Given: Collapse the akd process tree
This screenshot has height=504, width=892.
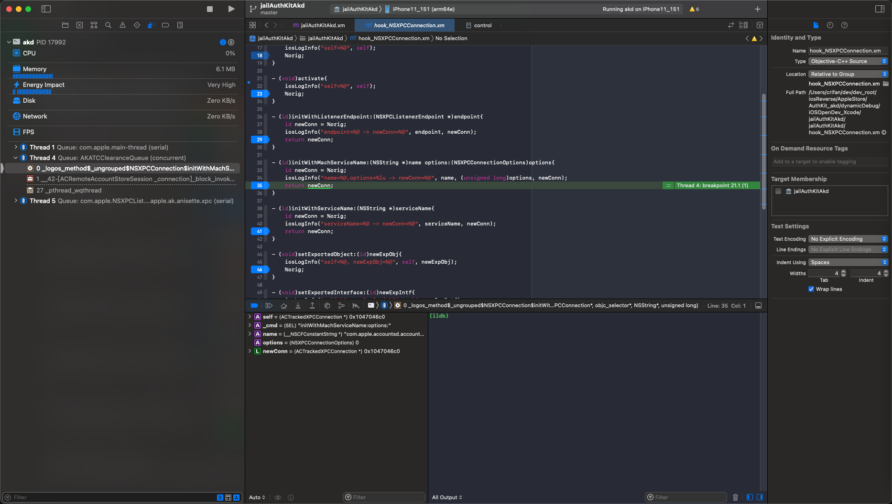Looking at the screenshot, I should (9, 42).
